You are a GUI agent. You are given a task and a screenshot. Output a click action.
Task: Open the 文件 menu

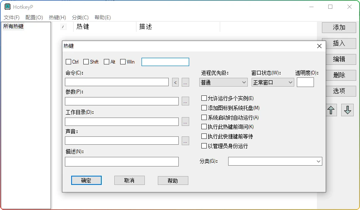pos(11,18)
